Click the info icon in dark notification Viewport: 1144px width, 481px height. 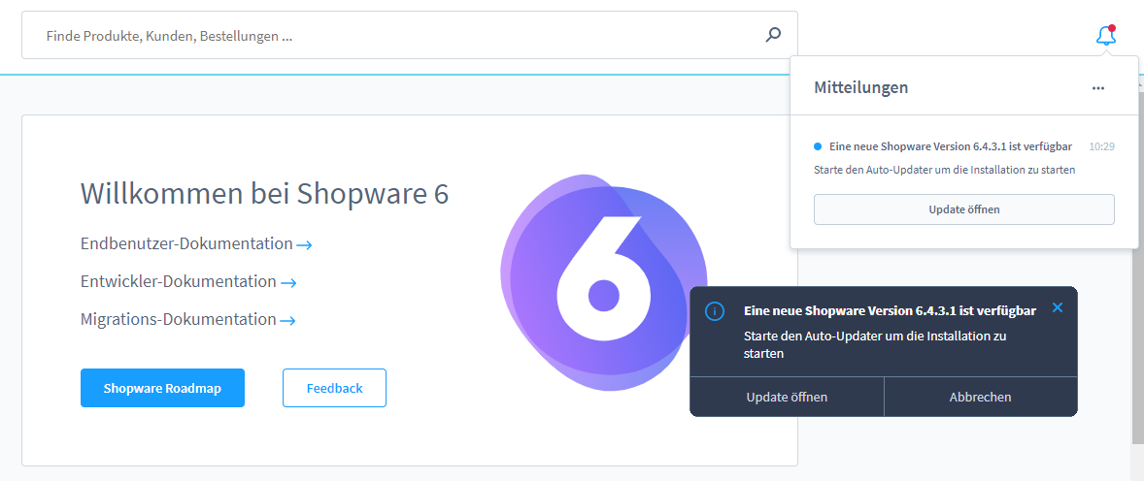click(714, 312)
